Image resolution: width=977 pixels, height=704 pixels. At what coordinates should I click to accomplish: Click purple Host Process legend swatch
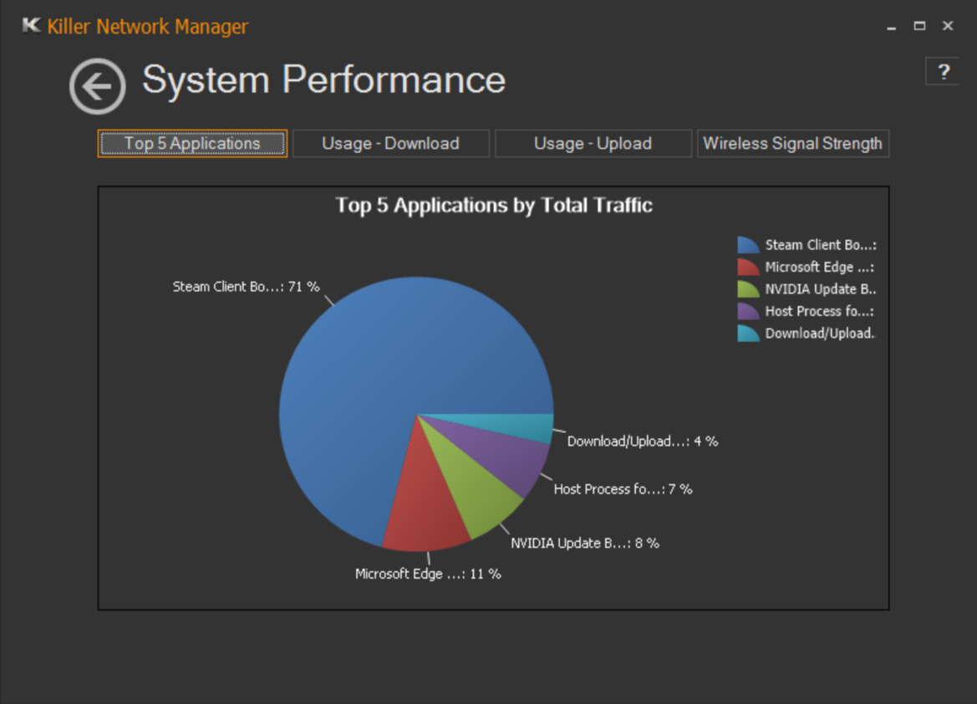point(748,311)
